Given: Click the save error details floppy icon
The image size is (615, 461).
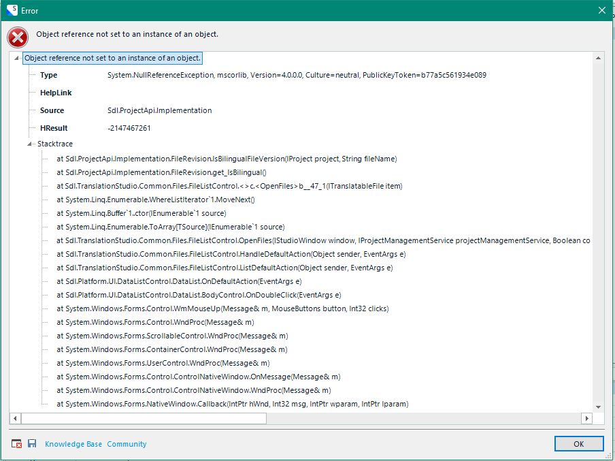Looking at the screenshot, I should 32,444.
